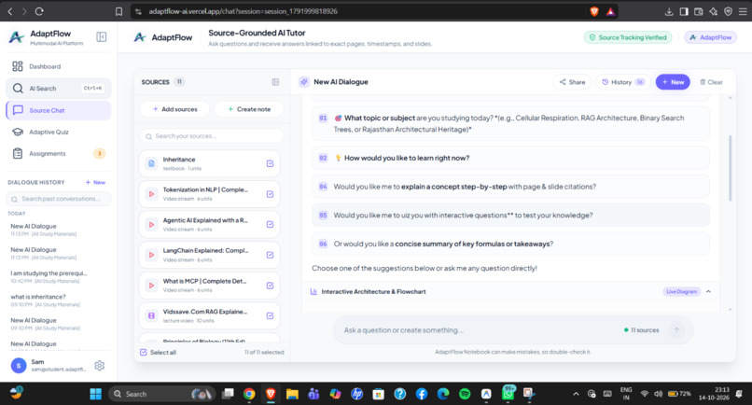Select Source Chat in the sidebar
Screen dimensions: 752x405
tap(59, 110)
